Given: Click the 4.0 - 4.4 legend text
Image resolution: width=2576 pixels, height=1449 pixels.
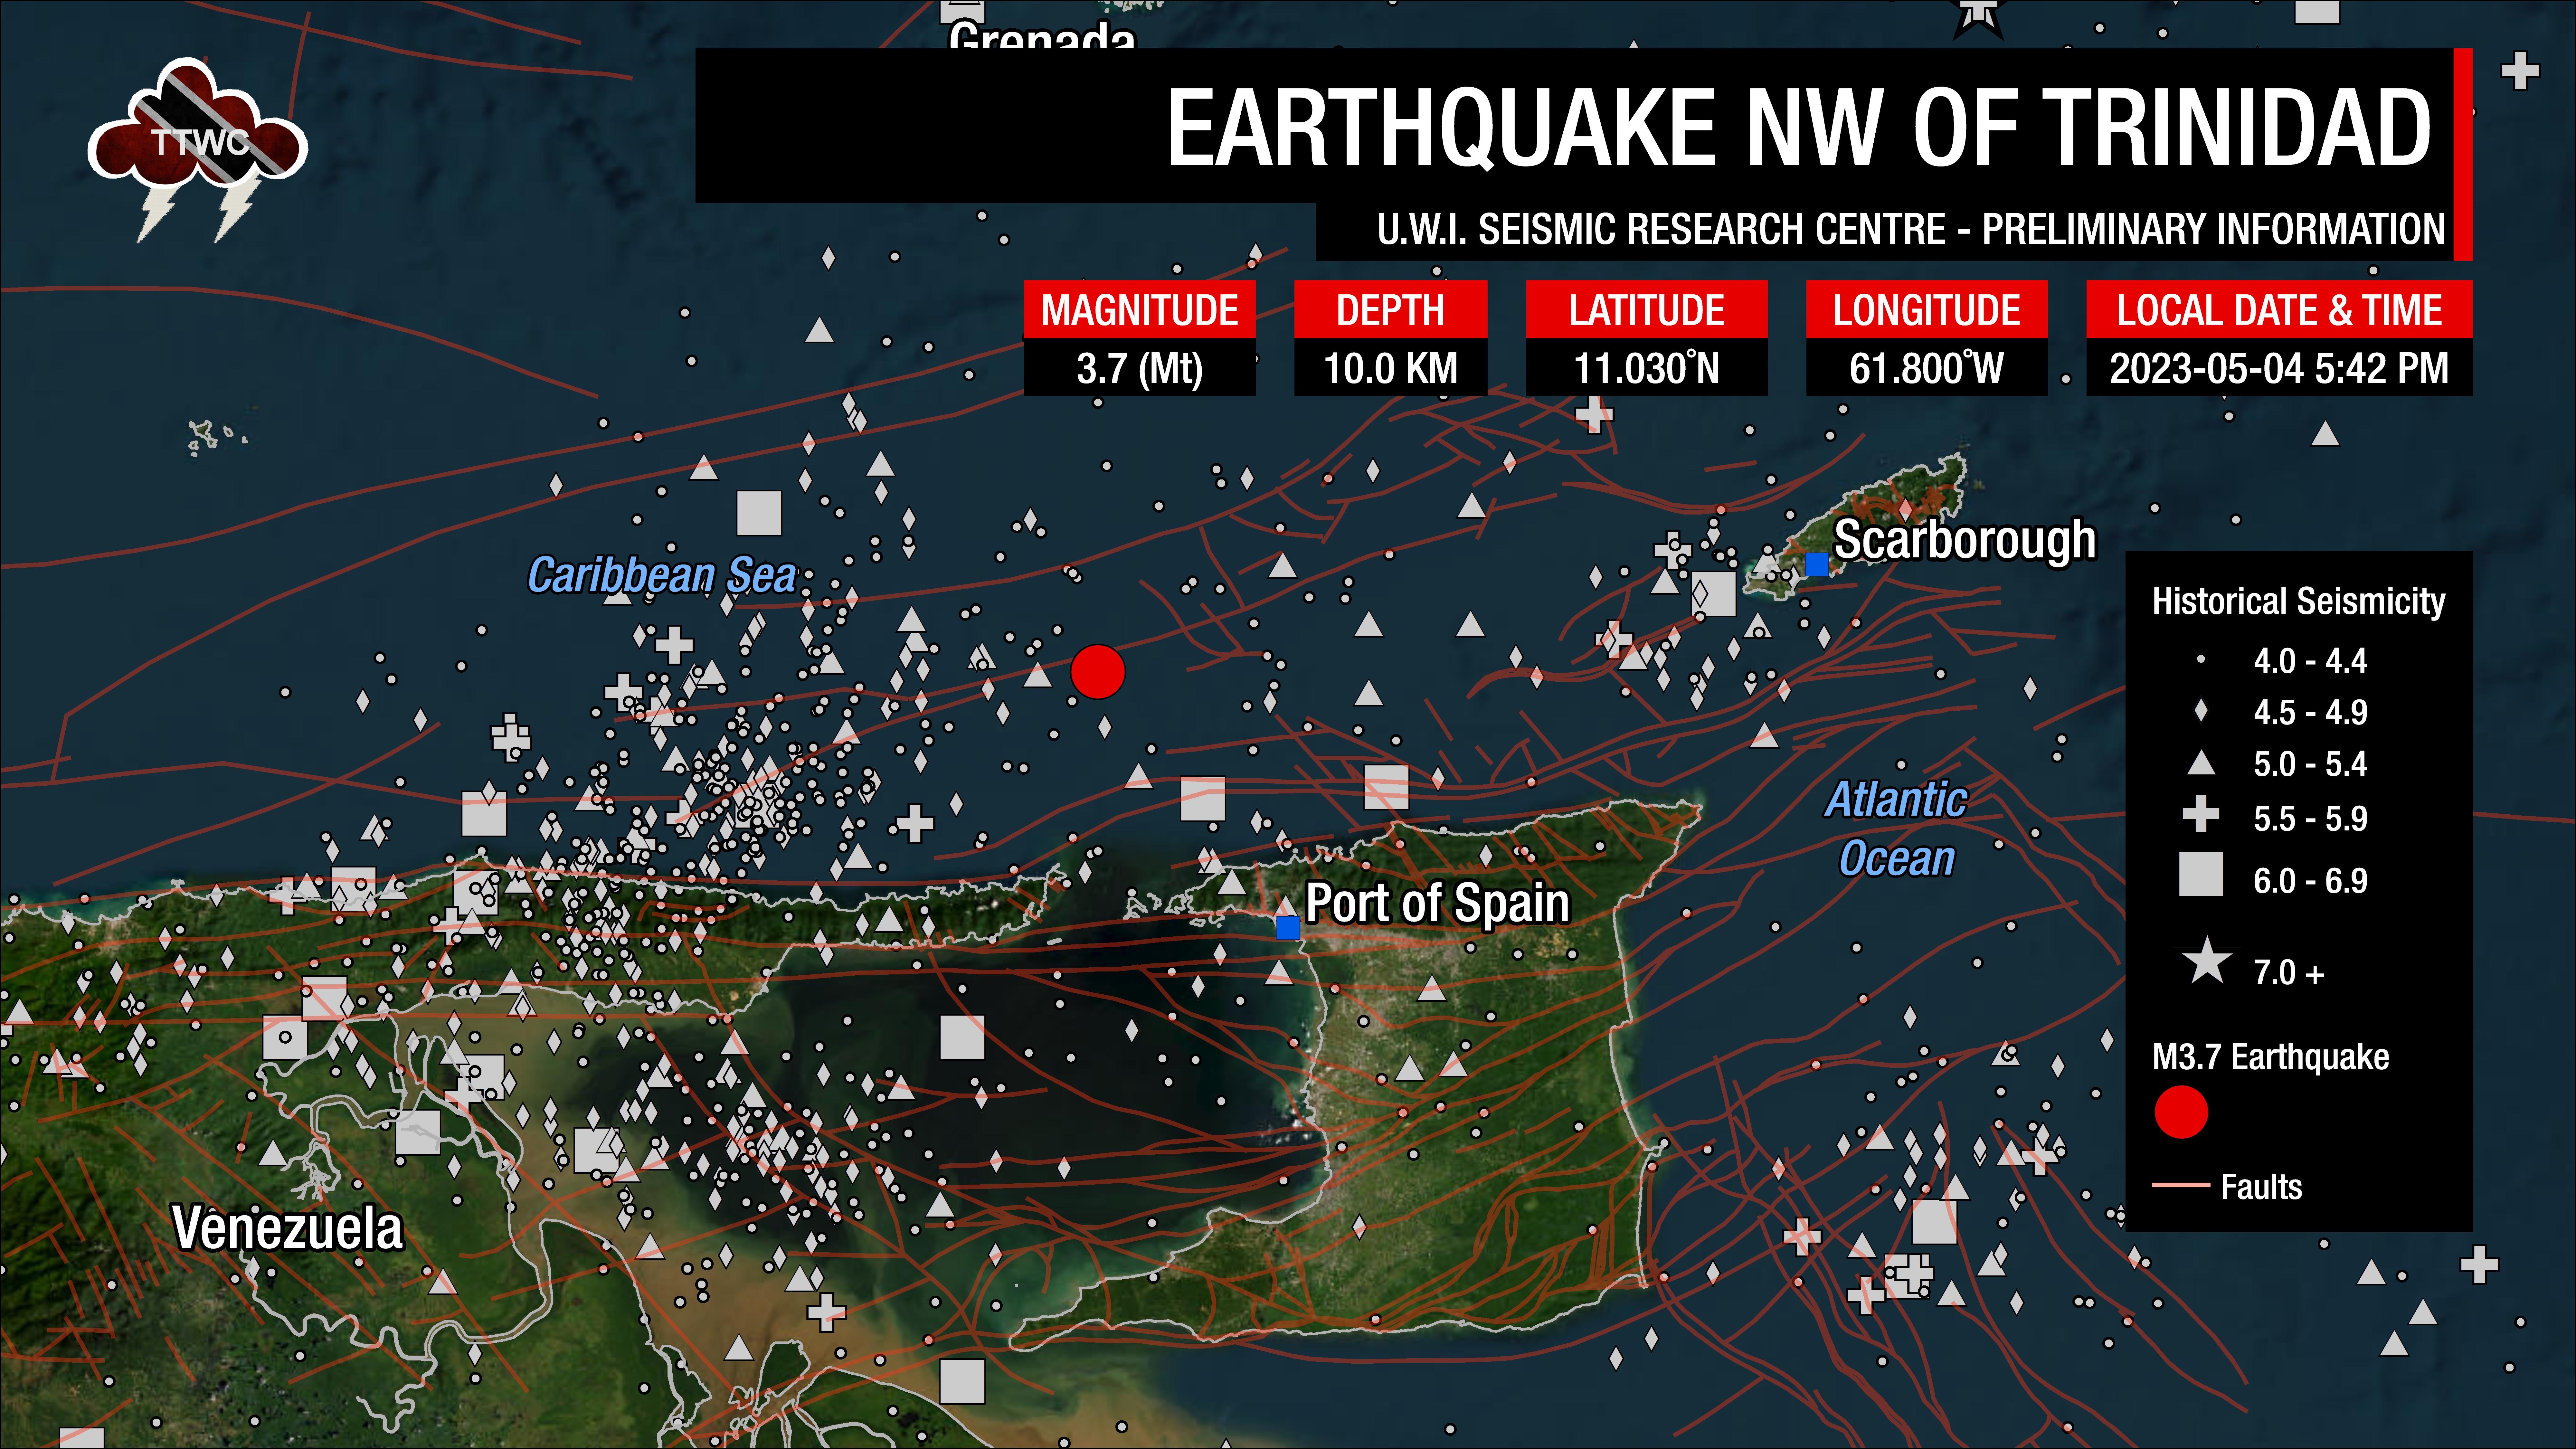Looking at the screenshot, I should click(2310, 661).
